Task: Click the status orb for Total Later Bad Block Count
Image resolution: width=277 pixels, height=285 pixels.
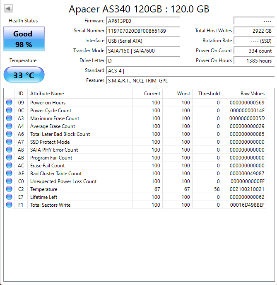Action: tap(9, 134)
